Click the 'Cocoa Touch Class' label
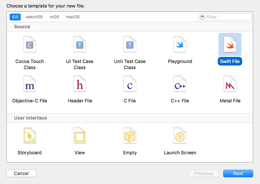Screen dimensions: 260x184 tap(30, 64)
